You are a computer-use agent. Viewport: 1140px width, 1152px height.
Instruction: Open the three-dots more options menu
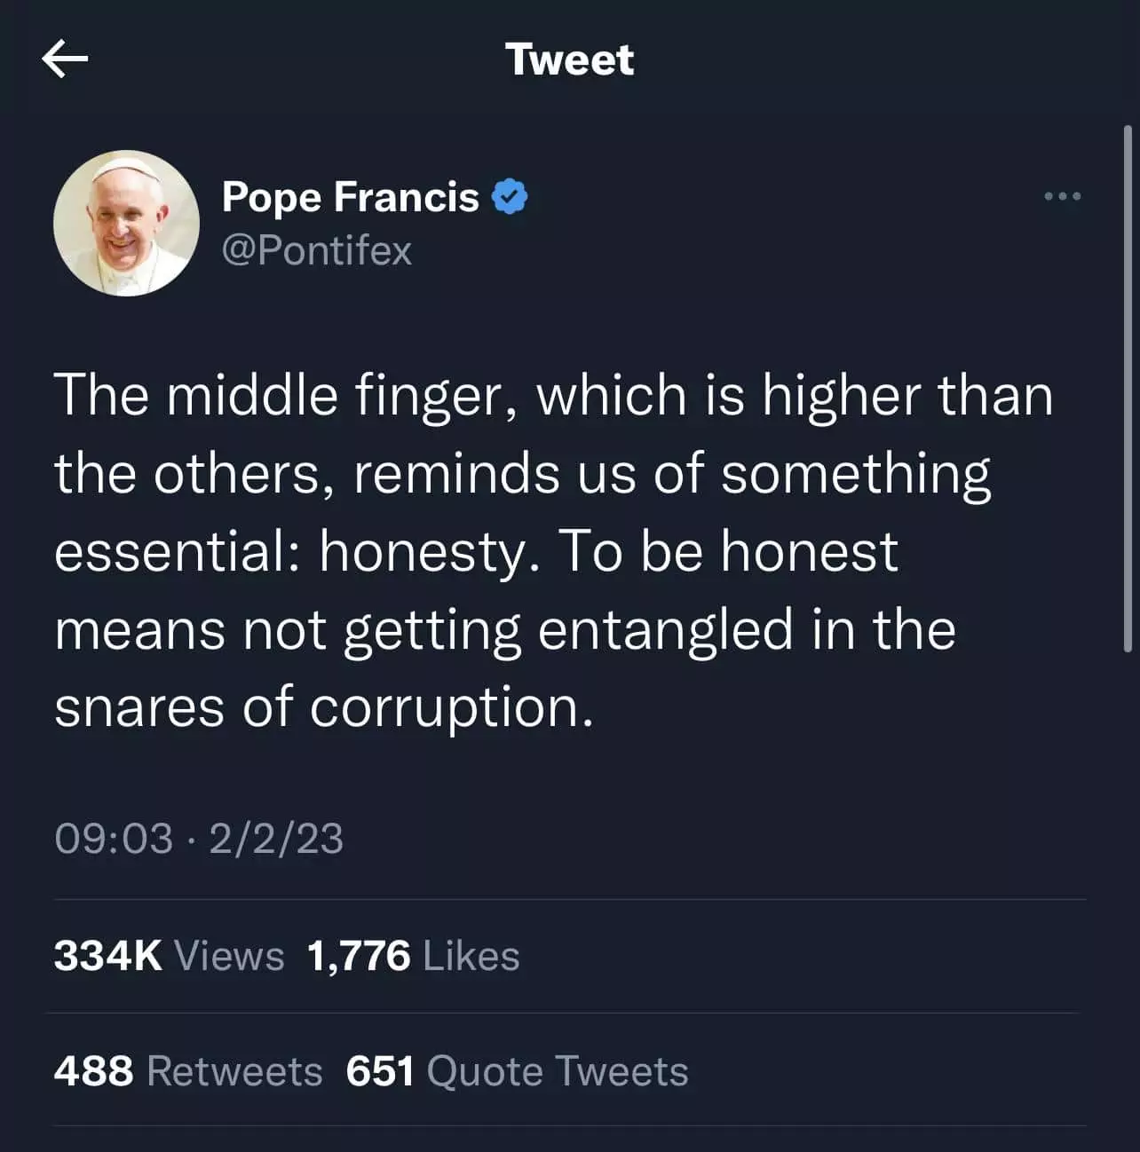click(x=1062, y=196)
